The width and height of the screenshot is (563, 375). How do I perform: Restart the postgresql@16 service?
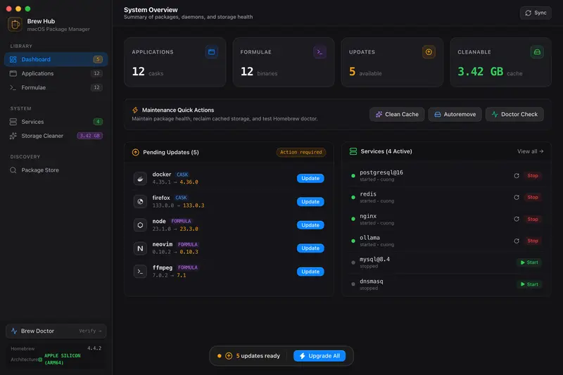517,176
